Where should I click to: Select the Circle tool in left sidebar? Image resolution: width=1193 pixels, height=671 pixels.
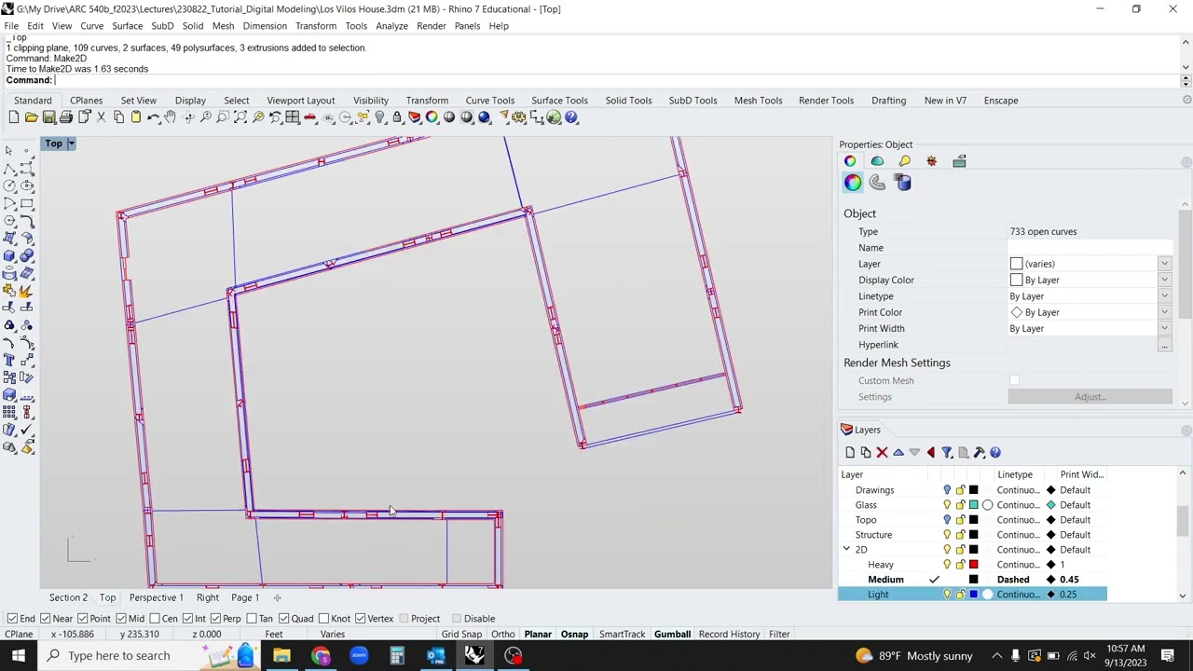point(9,185)
